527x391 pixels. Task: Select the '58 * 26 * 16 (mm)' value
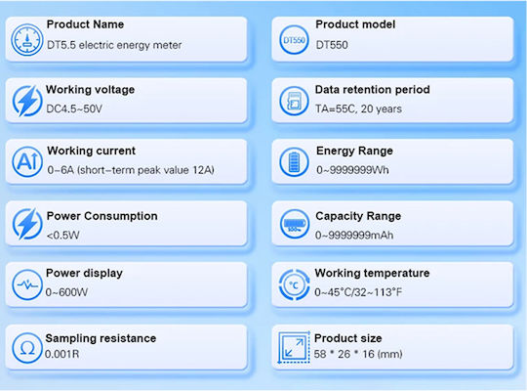pyautogui.click(x=358, y=354)
